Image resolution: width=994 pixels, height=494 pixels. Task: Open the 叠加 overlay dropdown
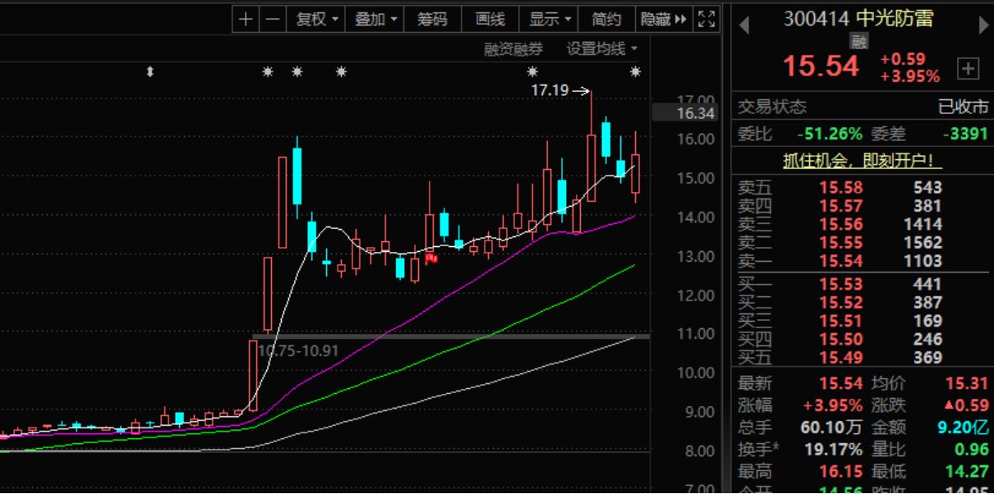coord(375,20)
